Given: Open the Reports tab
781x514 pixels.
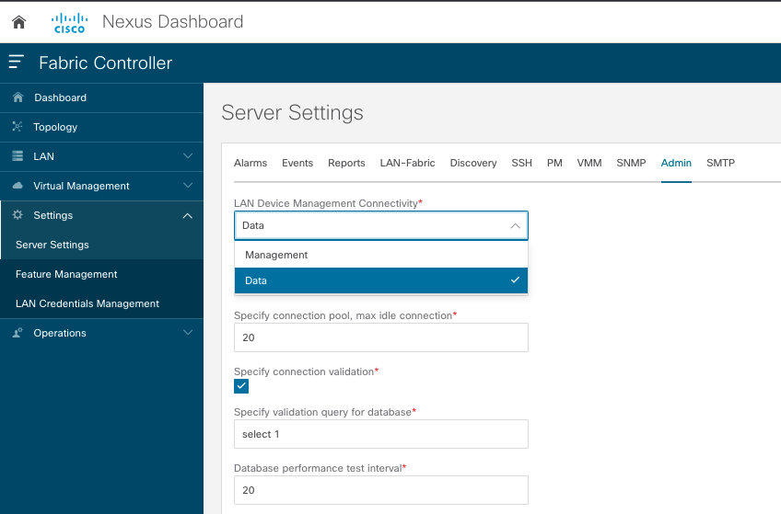Looking at the screenshot, I should pyautogui.click(x=346, y=163).
